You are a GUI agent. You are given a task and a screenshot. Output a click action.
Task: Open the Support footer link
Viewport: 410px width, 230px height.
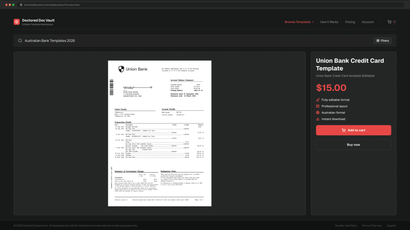[391, 226]
